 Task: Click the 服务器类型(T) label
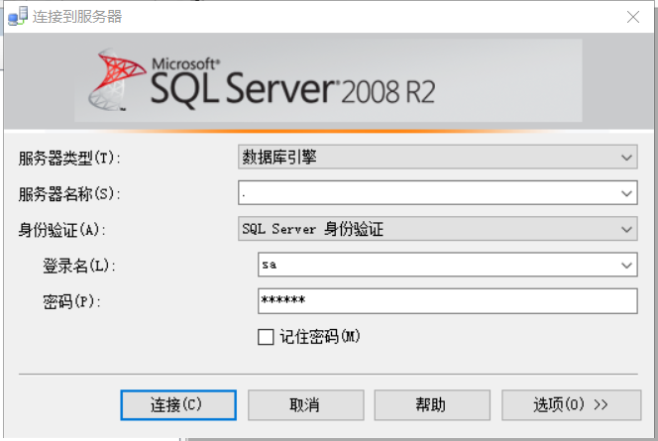click(69, 159)
